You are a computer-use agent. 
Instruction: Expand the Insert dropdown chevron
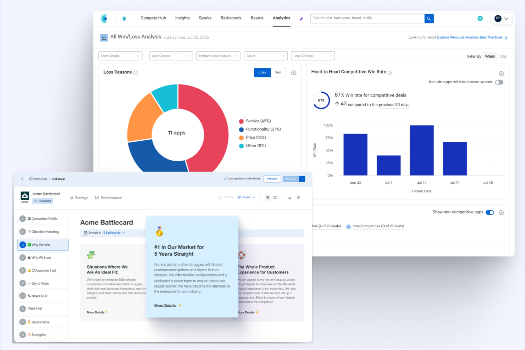point(253,198)
